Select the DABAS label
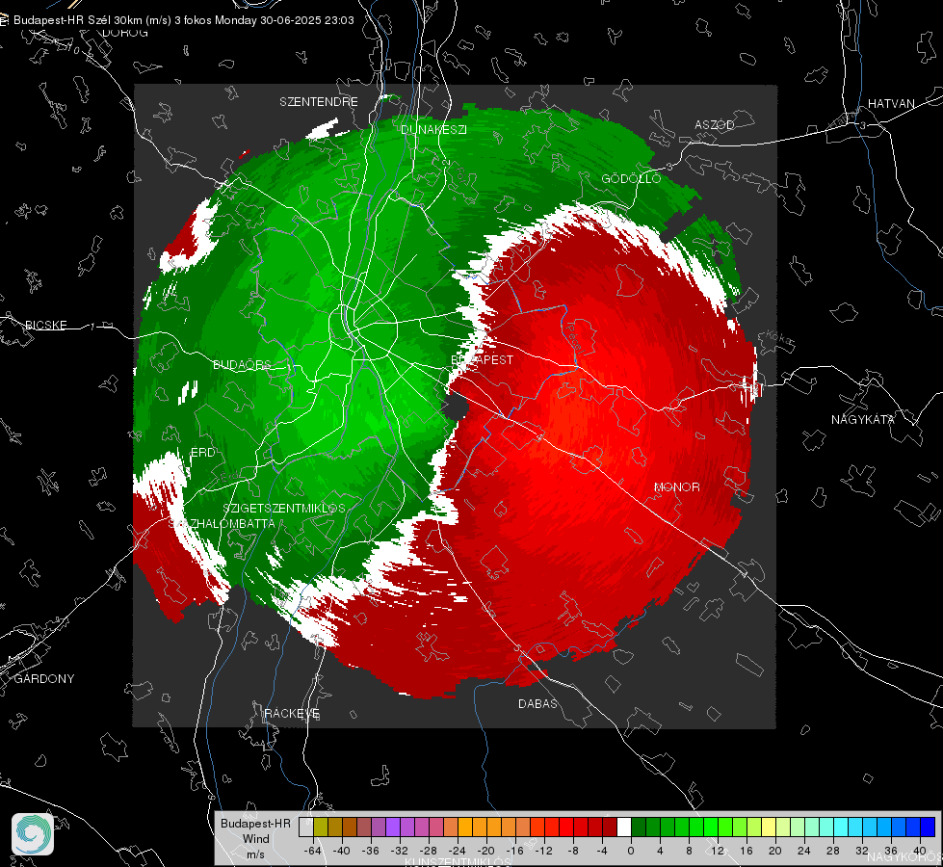This screenshot has width=943, height=867. [537, 703]
